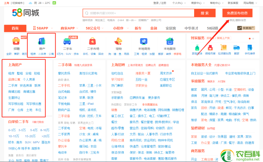The image size is (263, 162).
Task: Switch to the 新车 navigation tab
Action: pos(138,28)
